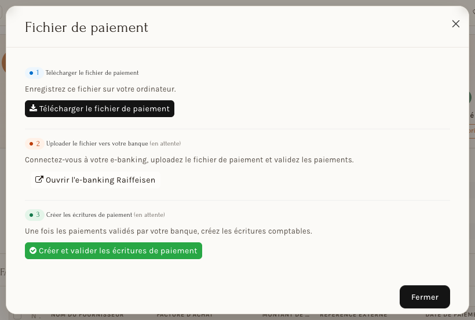Click the text 'Une fois les paiements validés' instruction

click(x=169, y=231)
